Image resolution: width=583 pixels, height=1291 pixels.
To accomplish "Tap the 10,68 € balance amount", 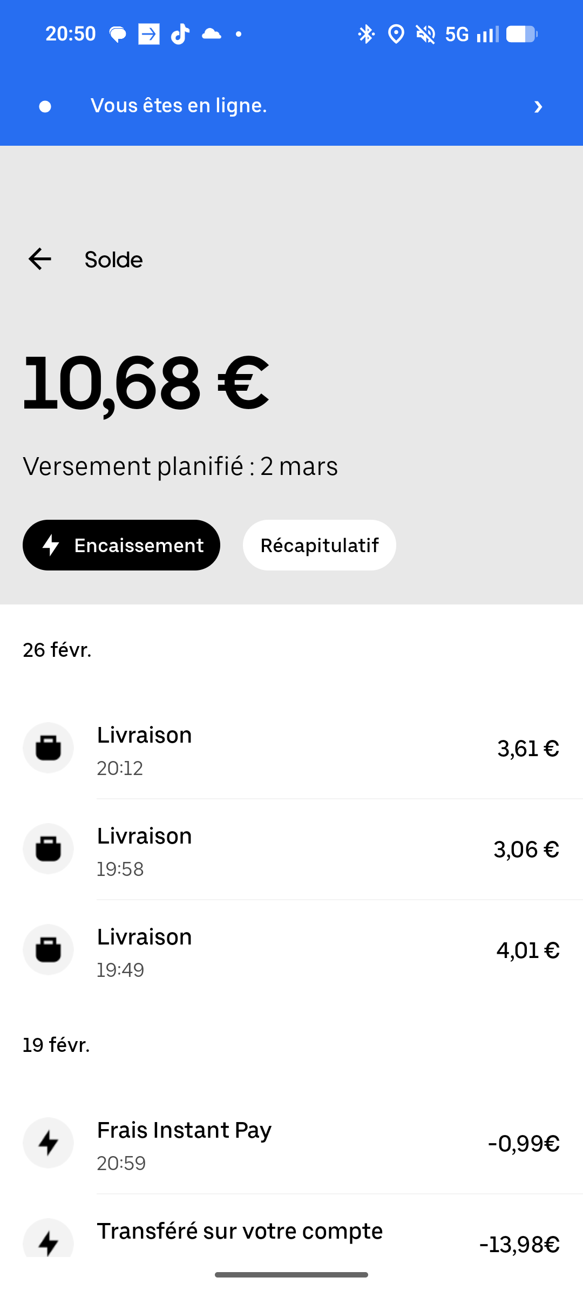I will coord(146,384).
